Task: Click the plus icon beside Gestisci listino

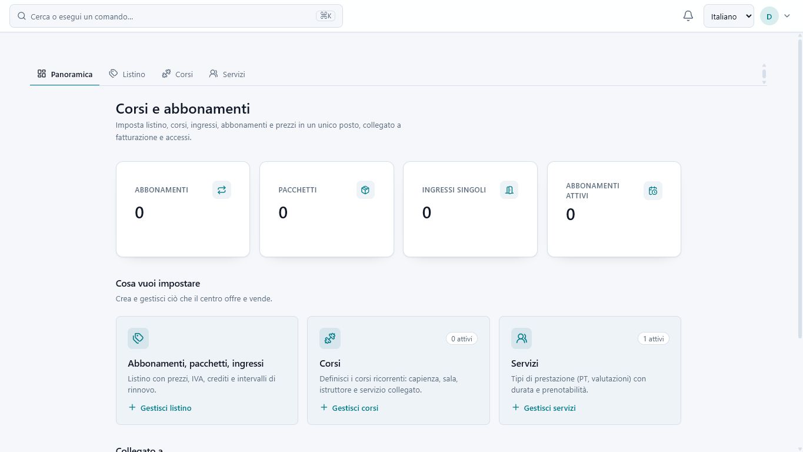Action: (x=132, y=407)
